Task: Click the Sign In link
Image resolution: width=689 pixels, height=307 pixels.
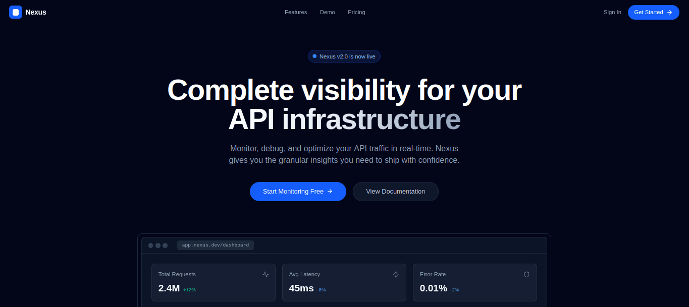Action: pyautogui.click(x=612, y=12)
